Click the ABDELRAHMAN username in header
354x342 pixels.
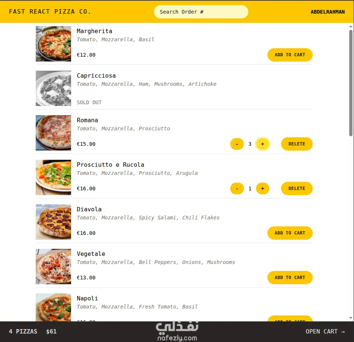327,12
